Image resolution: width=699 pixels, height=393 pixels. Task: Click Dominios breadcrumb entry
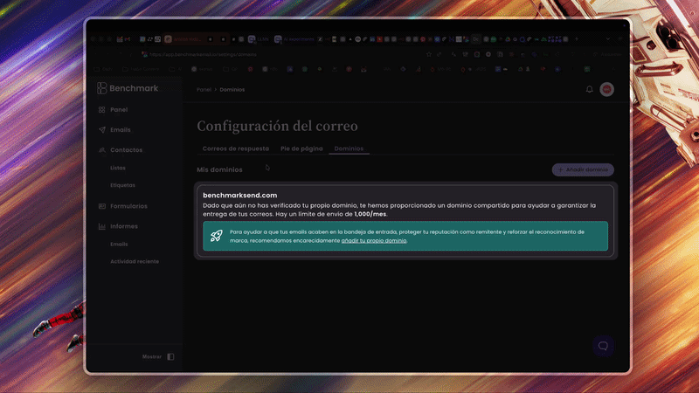click(232, 90)
